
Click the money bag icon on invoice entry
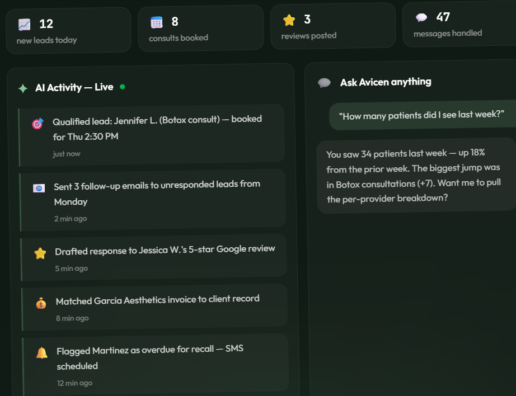point(41,303)
